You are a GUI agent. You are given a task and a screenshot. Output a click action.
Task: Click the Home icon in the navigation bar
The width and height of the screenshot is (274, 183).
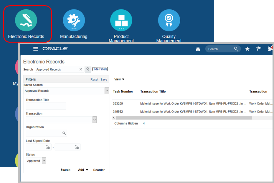coord(198,49)
